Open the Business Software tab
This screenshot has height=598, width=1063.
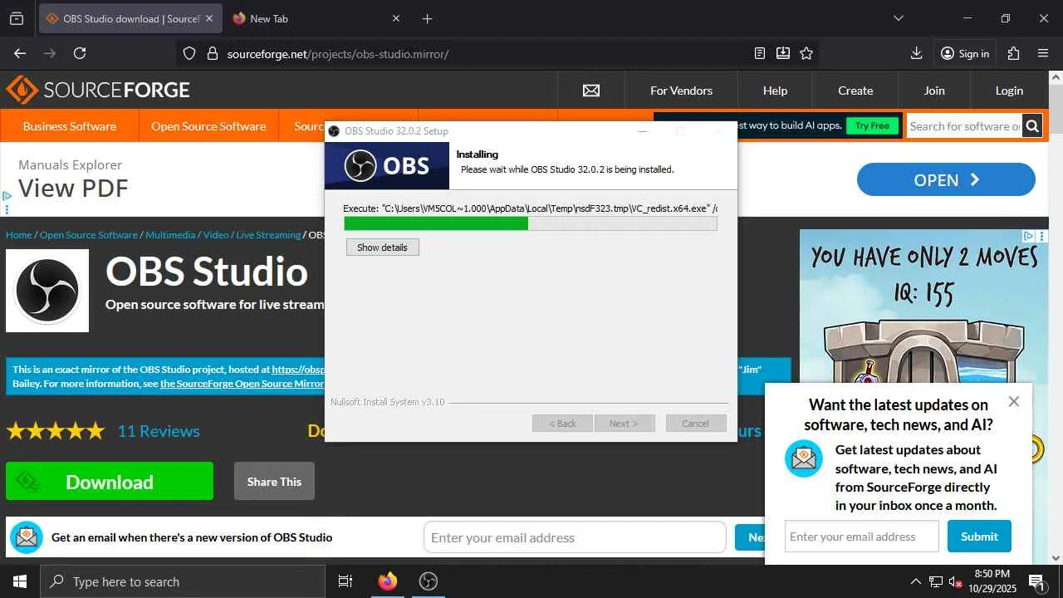(x=70, y=126)
